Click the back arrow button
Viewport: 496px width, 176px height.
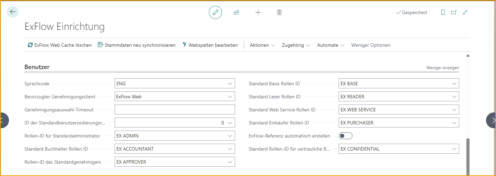coord(13,12)
